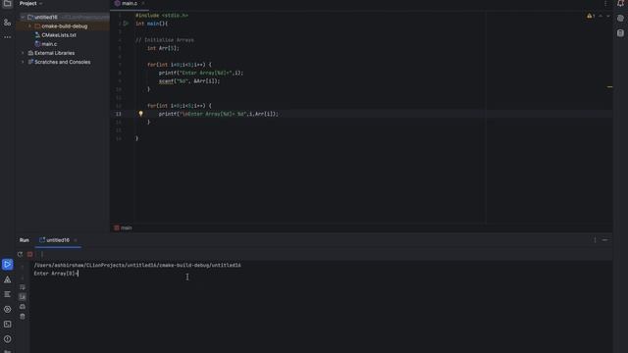Open the notifications bell icon

point(620,4)
